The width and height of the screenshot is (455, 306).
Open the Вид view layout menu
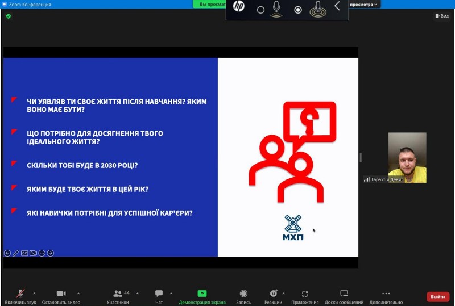(x=441, y=16)
